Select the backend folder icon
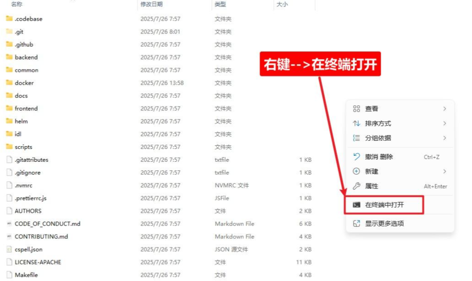Viewport: 472px width, 281px height. pos(9,57)
